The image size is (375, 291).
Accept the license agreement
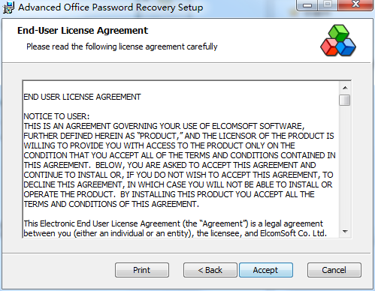[x=266, y=270]
